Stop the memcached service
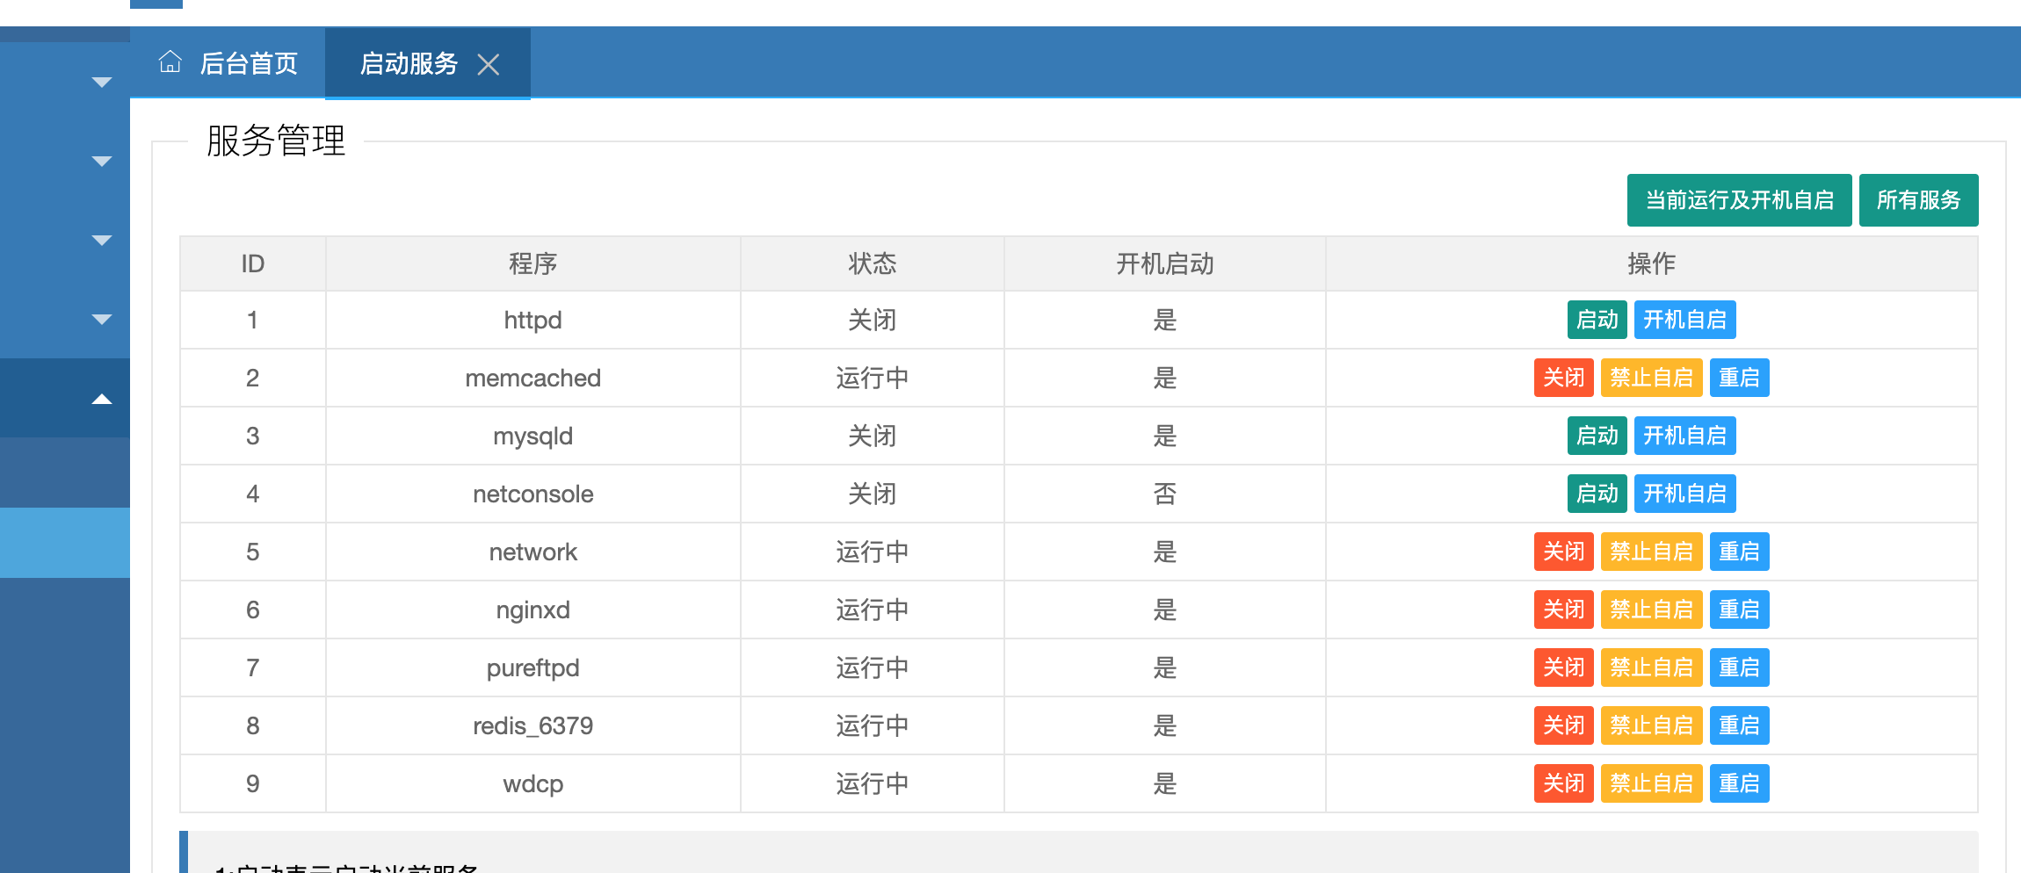2021x873 pixels. coord(1563,378)
